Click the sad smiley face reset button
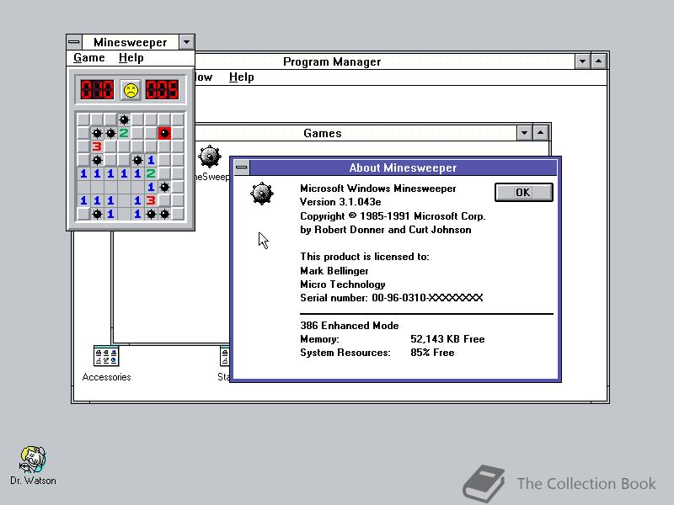The width and height of the screenshot is (674, 505). click(131, 90)
